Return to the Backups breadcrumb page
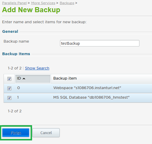This screenshot has width=152, height=144. tap(67, 3)
